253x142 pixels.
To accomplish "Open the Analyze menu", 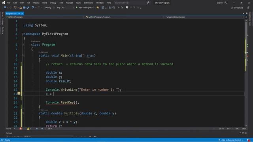I will click(70, 3).
